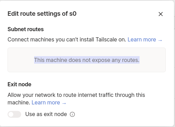Viewport: 175px width, 127px height.
Task: Click the info icon beside Use as exit node
Action: [x=72, y=114]
